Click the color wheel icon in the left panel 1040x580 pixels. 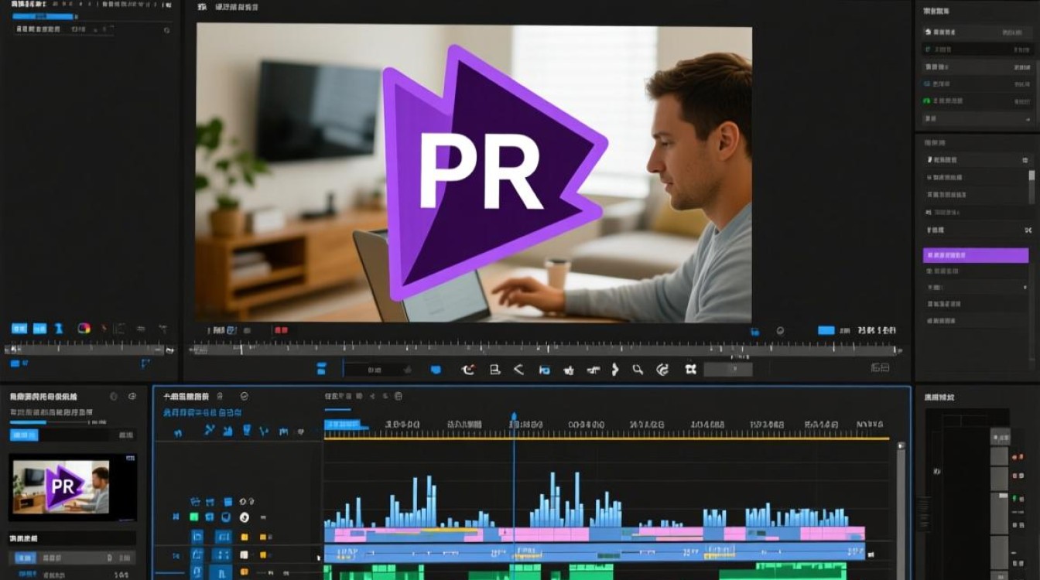84,328
